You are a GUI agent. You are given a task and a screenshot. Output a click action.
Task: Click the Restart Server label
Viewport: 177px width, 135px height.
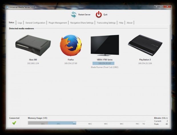pos(84,15)
